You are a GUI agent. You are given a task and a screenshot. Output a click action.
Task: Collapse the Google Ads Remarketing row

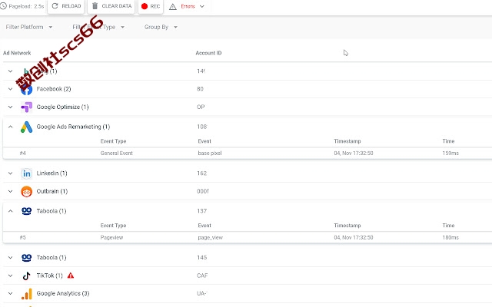point(10,127)
